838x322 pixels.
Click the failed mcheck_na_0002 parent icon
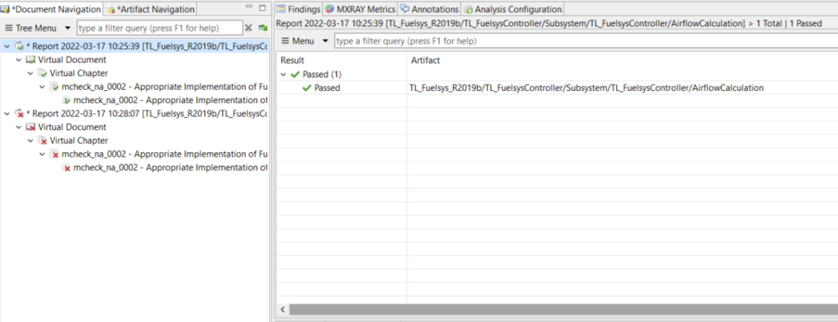pyautogui.click(x=54, y=154)
